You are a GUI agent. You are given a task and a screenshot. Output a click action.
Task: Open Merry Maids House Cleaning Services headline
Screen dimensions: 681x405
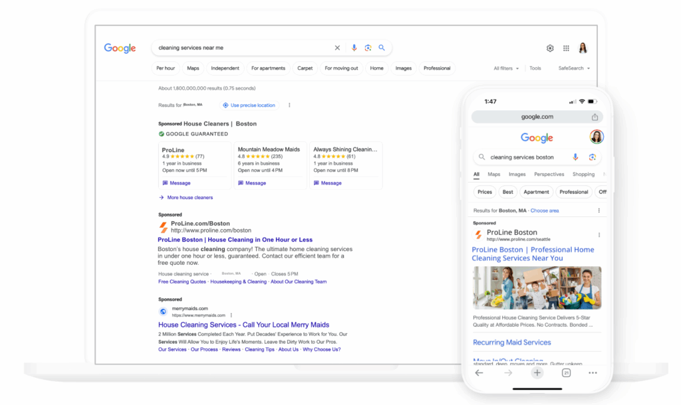pyautogui.click(x=243, y=325)
